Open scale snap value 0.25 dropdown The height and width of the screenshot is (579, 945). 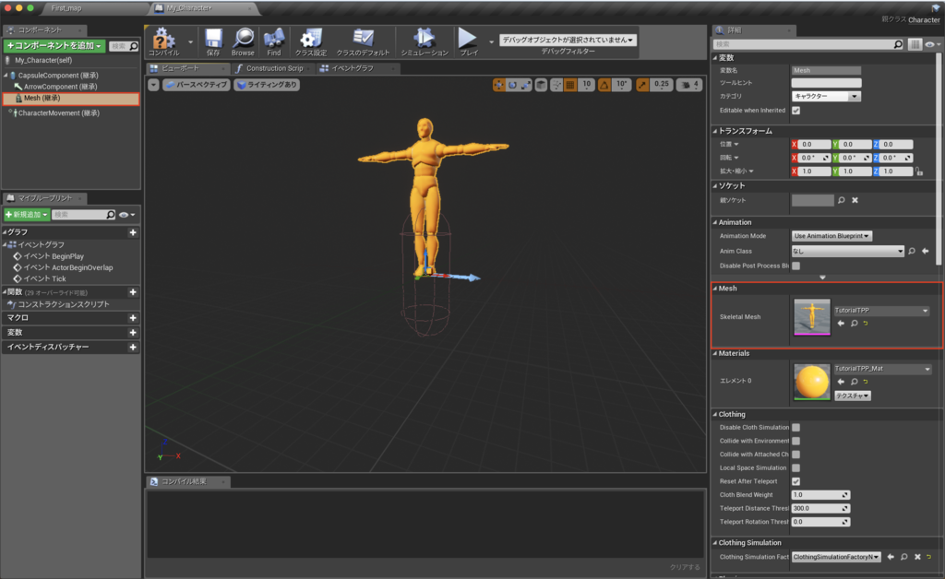[661, 85]
